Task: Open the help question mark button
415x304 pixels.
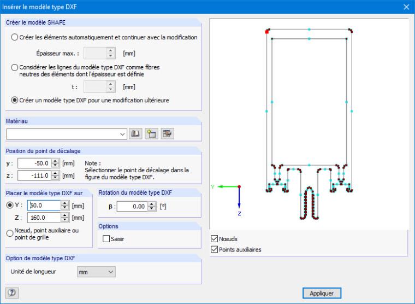Action: pos(11,293)
